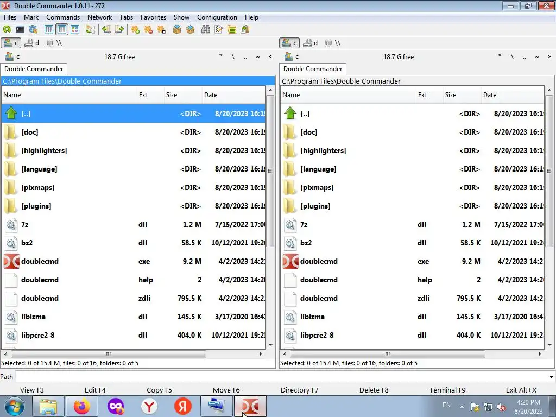Viewport: 556px width, 417px height.
Task: Click the up-arrow [..] icon in right panel
Action: [x=290, y=113]
